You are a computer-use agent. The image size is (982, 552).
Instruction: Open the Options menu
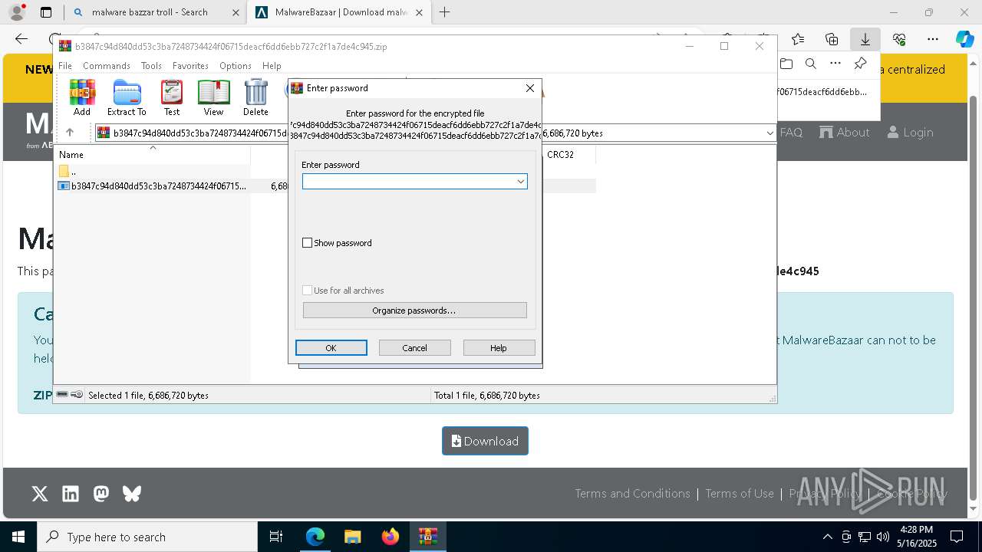[x=235, y=66]
